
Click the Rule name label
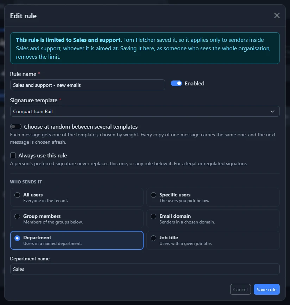point(23,74)
